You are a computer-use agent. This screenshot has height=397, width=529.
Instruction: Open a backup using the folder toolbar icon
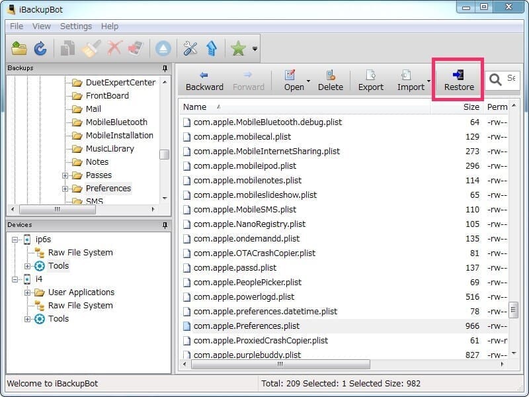(18, 48)
